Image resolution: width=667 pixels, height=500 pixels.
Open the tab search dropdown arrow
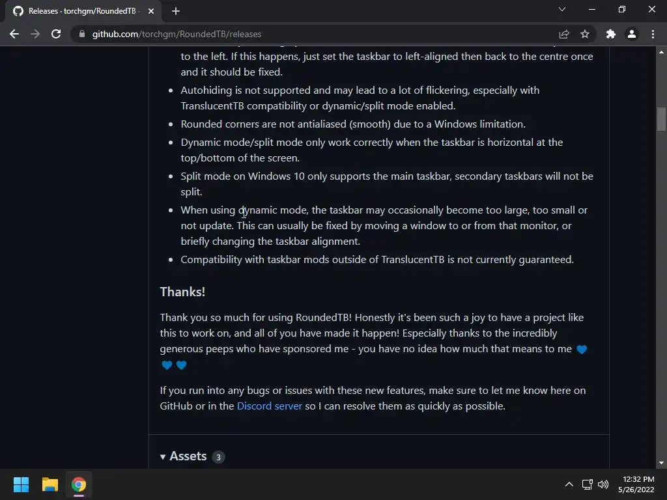[562, 9]
